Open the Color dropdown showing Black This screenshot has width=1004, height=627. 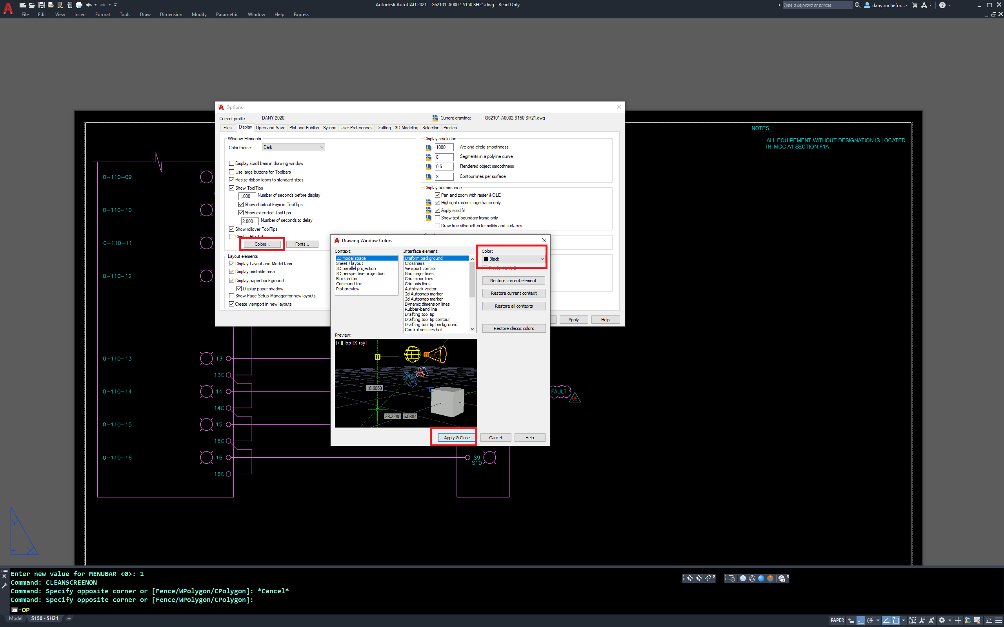point(542,259)
